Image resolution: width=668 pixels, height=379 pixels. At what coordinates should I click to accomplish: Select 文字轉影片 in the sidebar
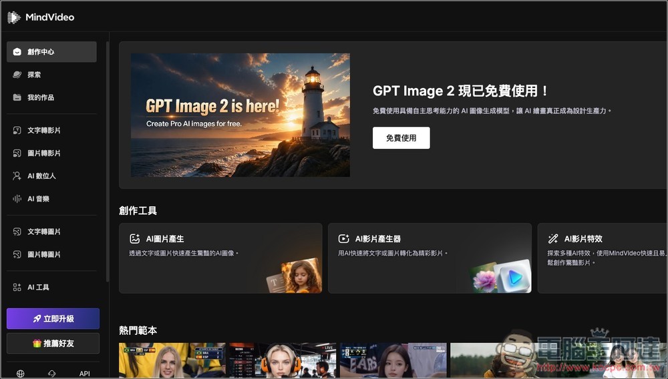[x=51, y=131]
